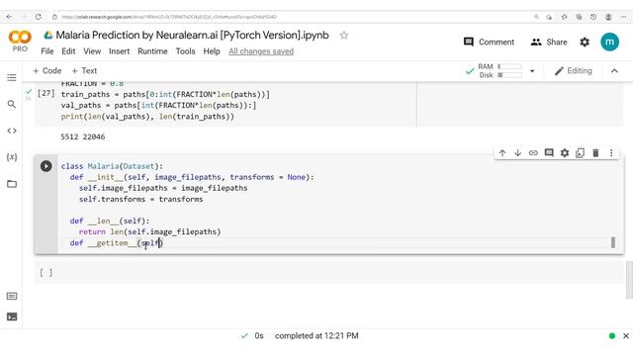Screen dimensions: 633x356
Task: Open the Insert menu
Action: [119, 51]
